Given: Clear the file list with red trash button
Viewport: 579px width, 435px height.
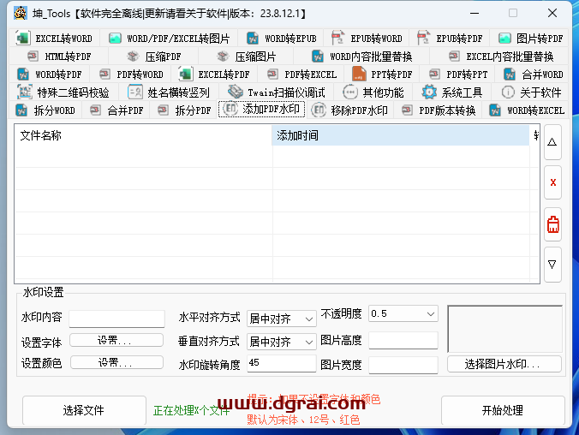Looking at the screenshot, I should pos(552,224).
